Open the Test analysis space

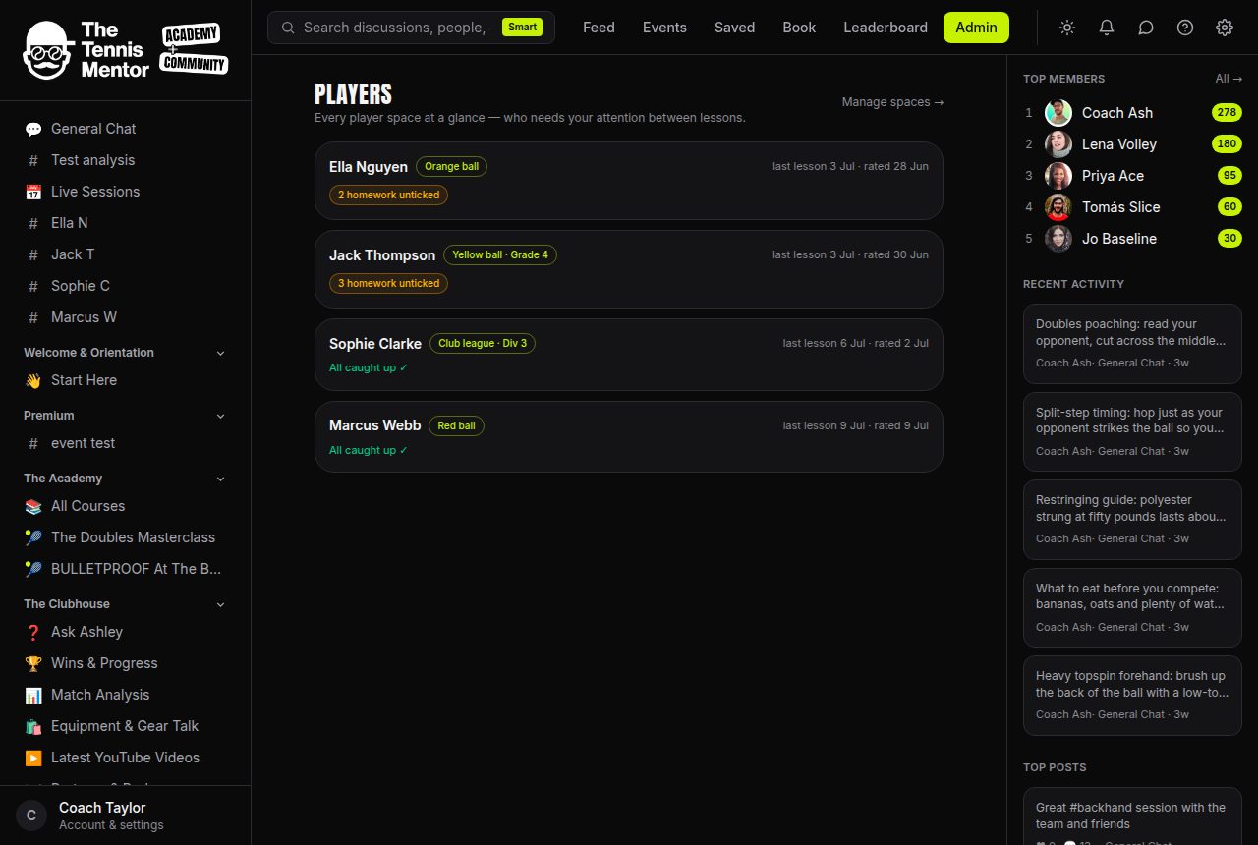126,160
